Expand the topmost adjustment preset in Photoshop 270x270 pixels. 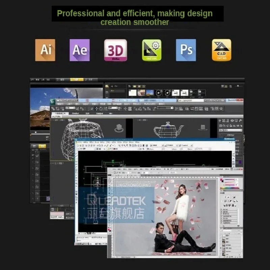tap(222, 210)
